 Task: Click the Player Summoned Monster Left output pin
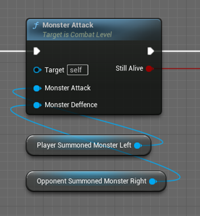coord(138,145)
